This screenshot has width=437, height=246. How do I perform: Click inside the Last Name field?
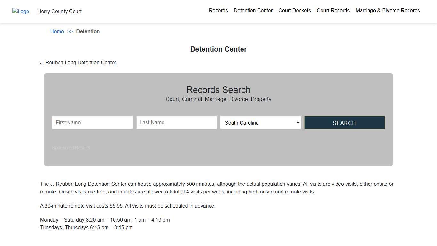pyautogui.click(x=176, y=123)
